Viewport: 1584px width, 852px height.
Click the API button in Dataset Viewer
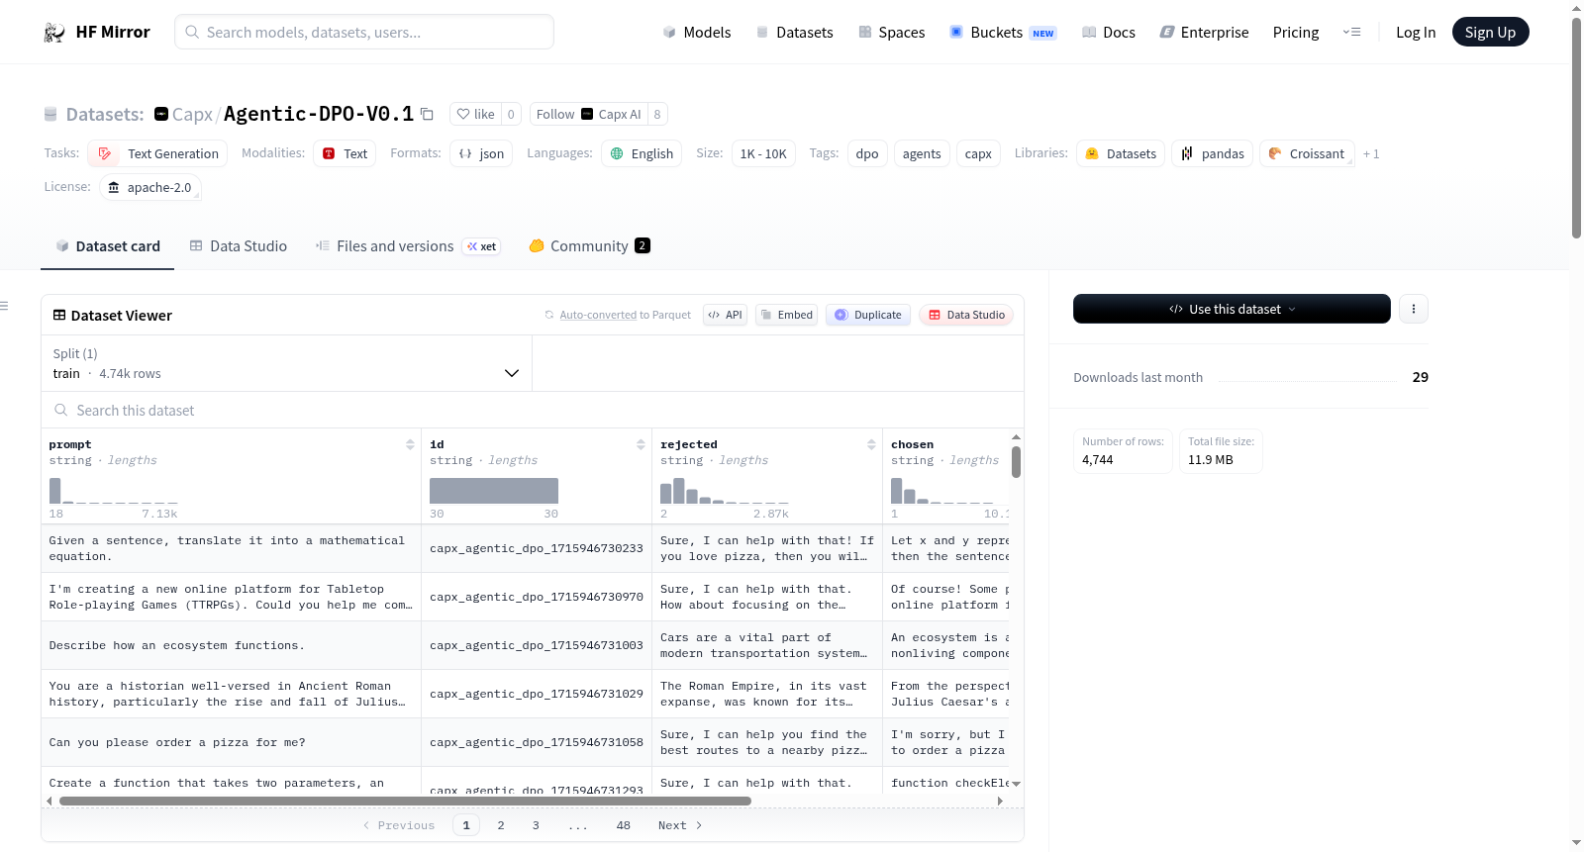click(725, 315)
